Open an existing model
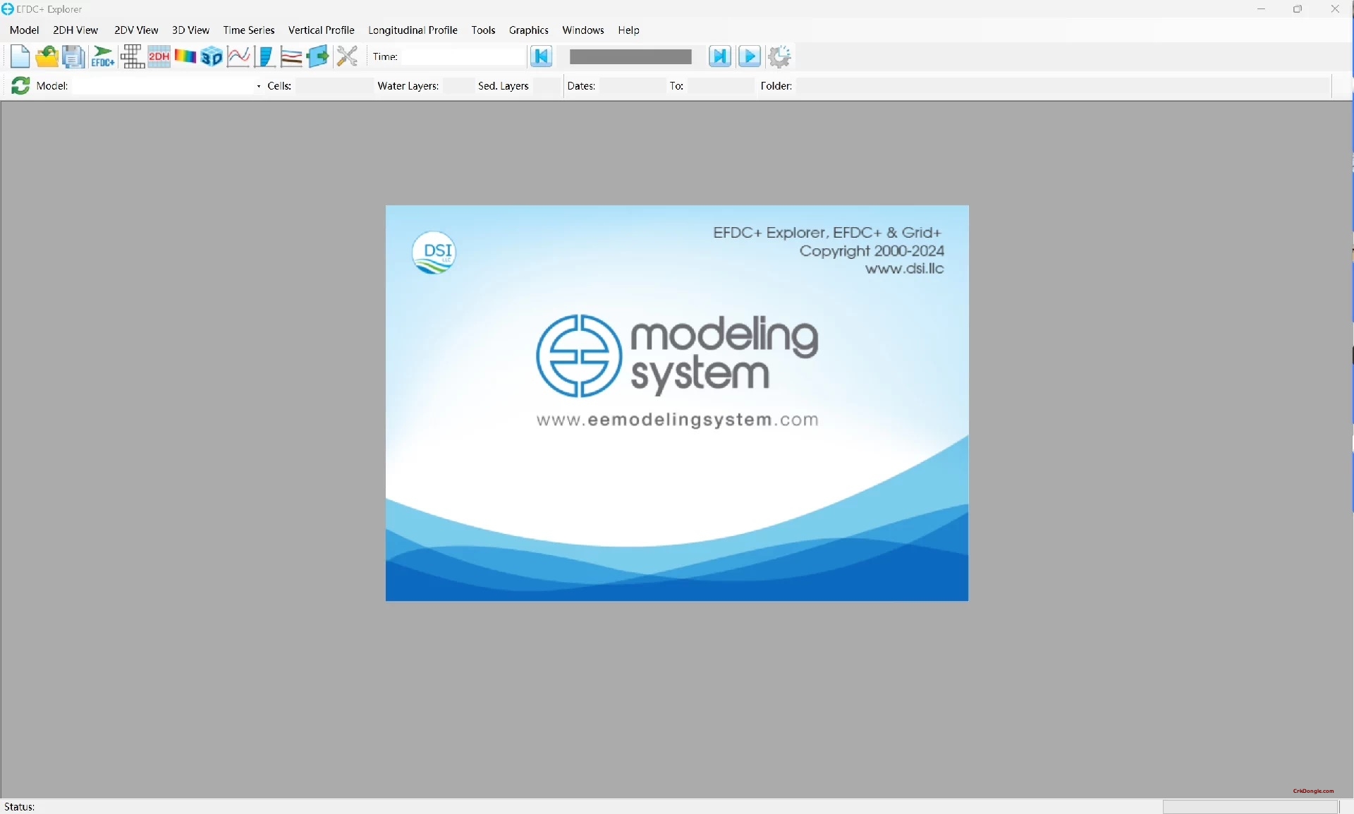Image resolution: width=1354 pixels, height=814 pixels. tap(46, 56)
